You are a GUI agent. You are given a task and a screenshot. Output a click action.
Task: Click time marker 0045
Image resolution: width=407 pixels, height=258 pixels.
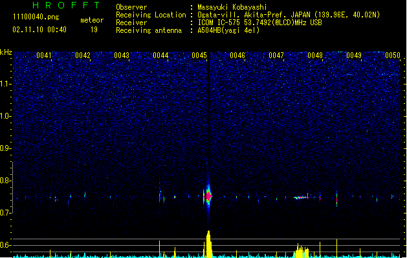199,55
